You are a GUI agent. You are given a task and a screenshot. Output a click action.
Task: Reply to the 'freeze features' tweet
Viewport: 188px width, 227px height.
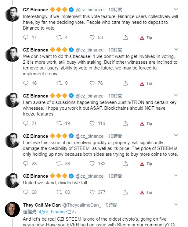point(26,123)
